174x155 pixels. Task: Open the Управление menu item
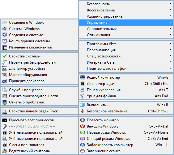tap(126, 23)
